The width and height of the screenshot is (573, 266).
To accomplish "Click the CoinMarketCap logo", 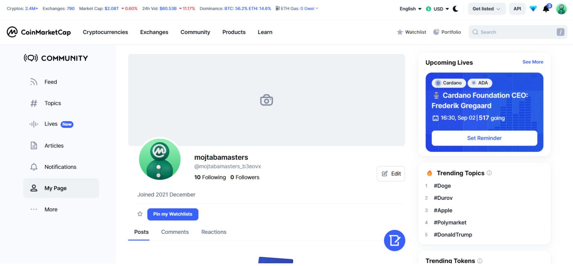I will [x=39, y=32].
